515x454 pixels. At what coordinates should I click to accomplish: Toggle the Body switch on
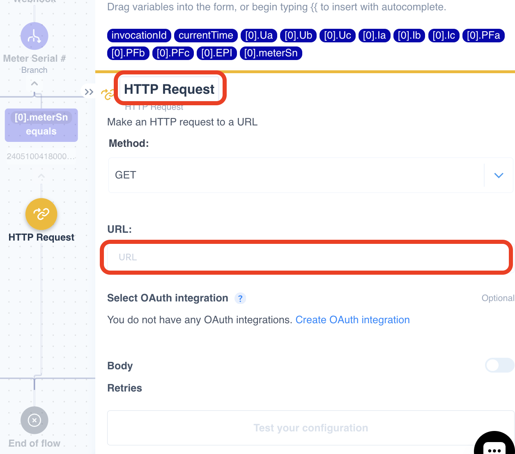499,365
